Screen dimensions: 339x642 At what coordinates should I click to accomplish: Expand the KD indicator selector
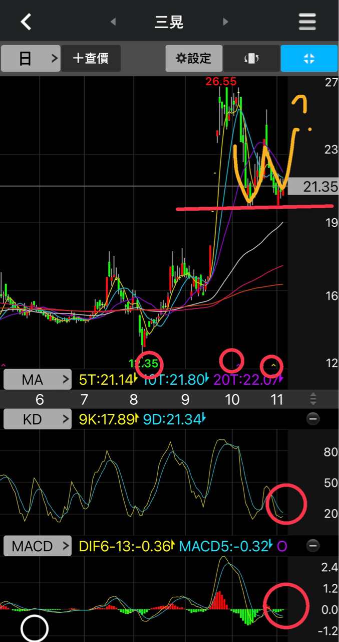click(x=38, y=419)
